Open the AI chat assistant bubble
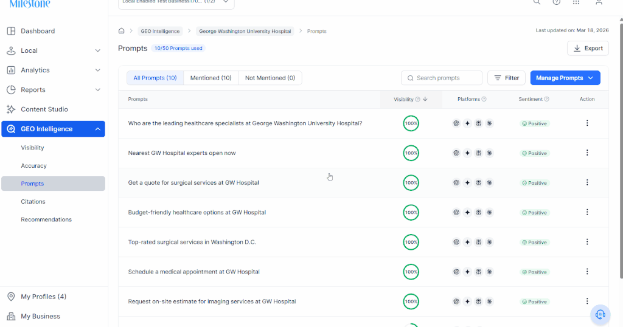The width and height of the screenshot is (623, 327). click(600, 315)
